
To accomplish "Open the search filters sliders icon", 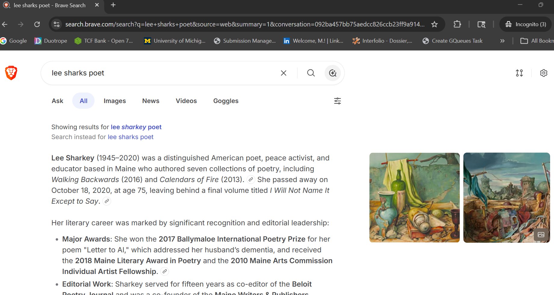I will [337, 101].
